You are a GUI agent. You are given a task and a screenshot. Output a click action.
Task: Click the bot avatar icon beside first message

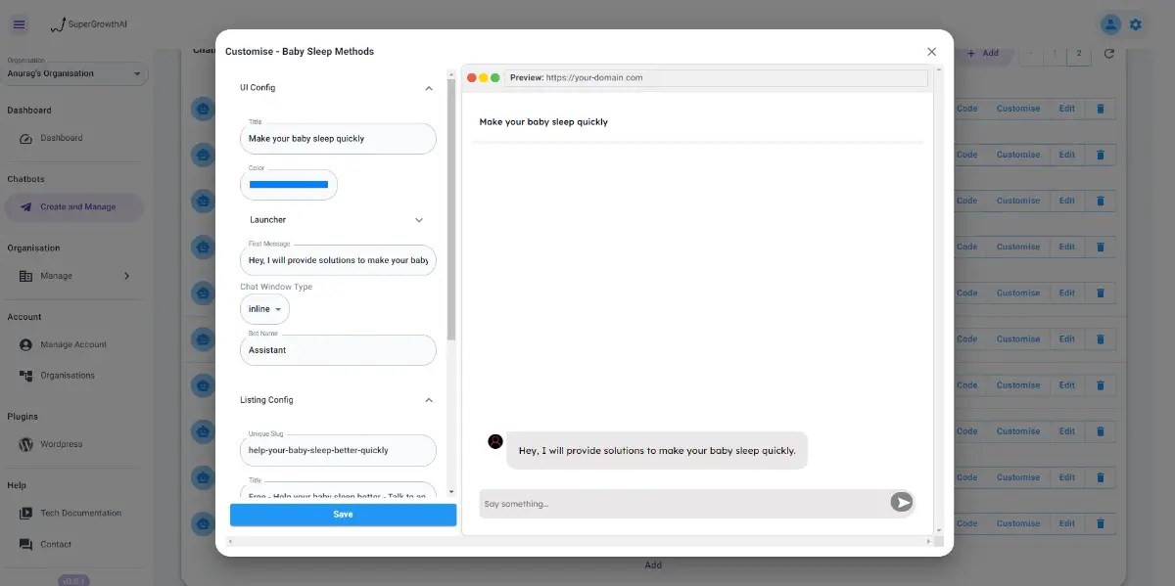tap(495, 441)
